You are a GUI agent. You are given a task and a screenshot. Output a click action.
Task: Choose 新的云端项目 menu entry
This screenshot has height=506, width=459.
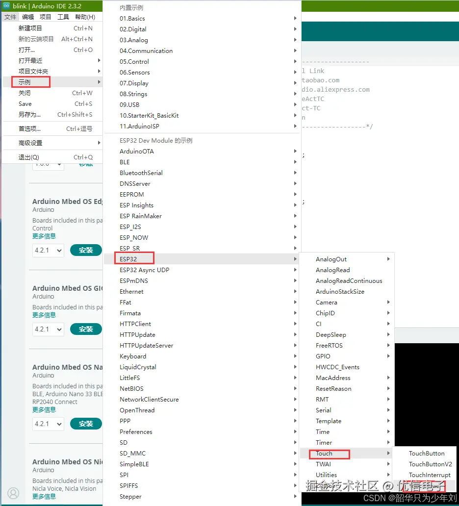pyautogui.click(x=52, y=39)
